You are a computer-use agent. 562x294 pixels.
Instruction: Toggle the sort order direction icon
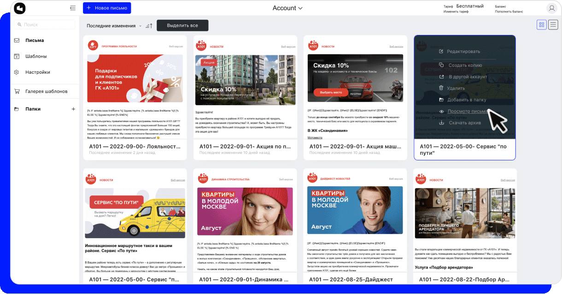click(149, 26)
